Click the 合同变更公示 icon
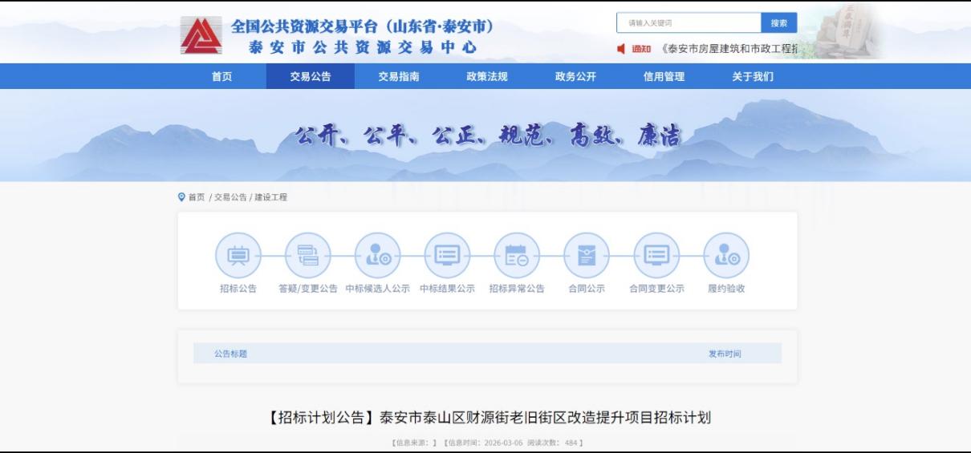The width and height of the screenshot is (971, 453). [656, 256]
